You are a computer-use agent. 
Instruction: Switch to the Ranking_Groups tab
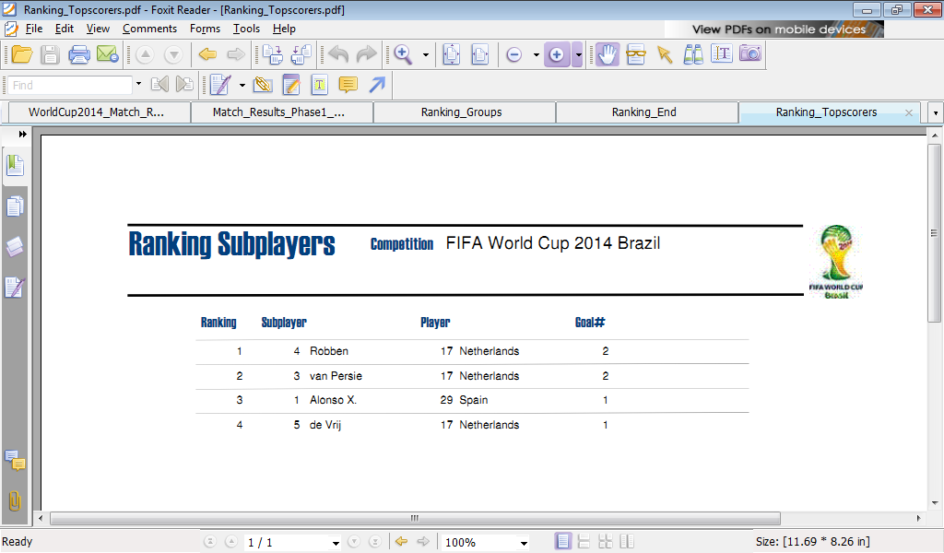(464, 112)
